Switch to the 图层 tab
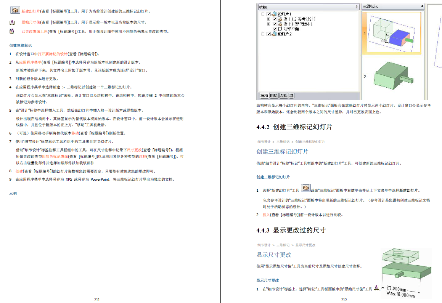 click(274, 96)
